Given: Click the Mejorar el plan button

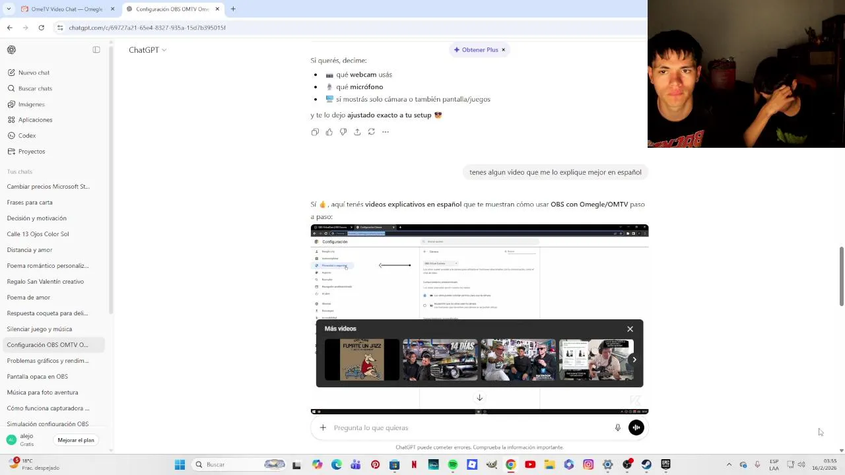Looking at the screenshot, I should 76,440.
